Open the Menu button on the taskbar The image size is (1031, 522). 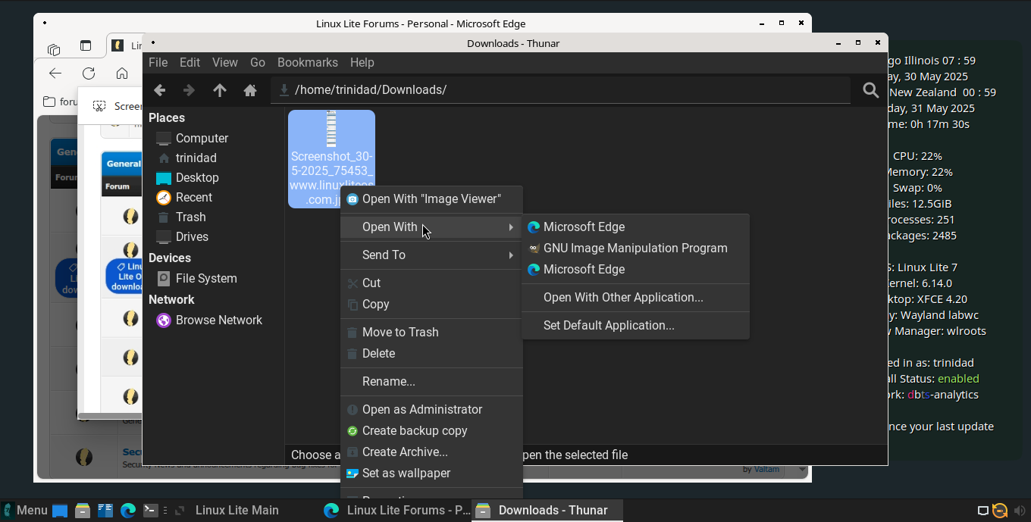click(x=25, y=511)
